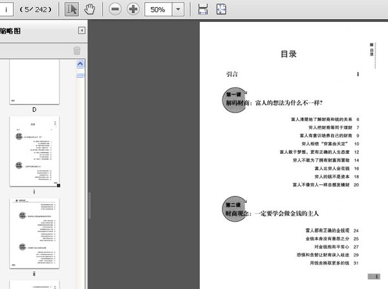This screenshot has width=388, height=289.
Task: Click the 50% zoom value field
Action: coord(158,10)
